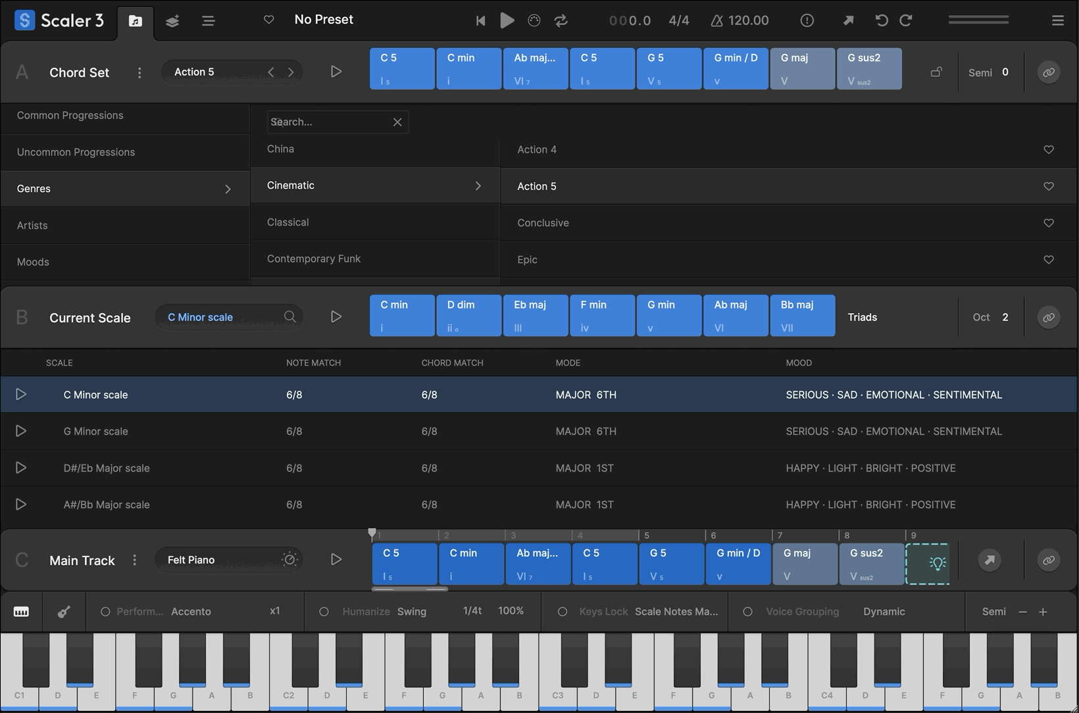Screen dimensions: 1079x713
Task: Open instrument settings dial icon beside Felt Piano
Action: point(289,559)
